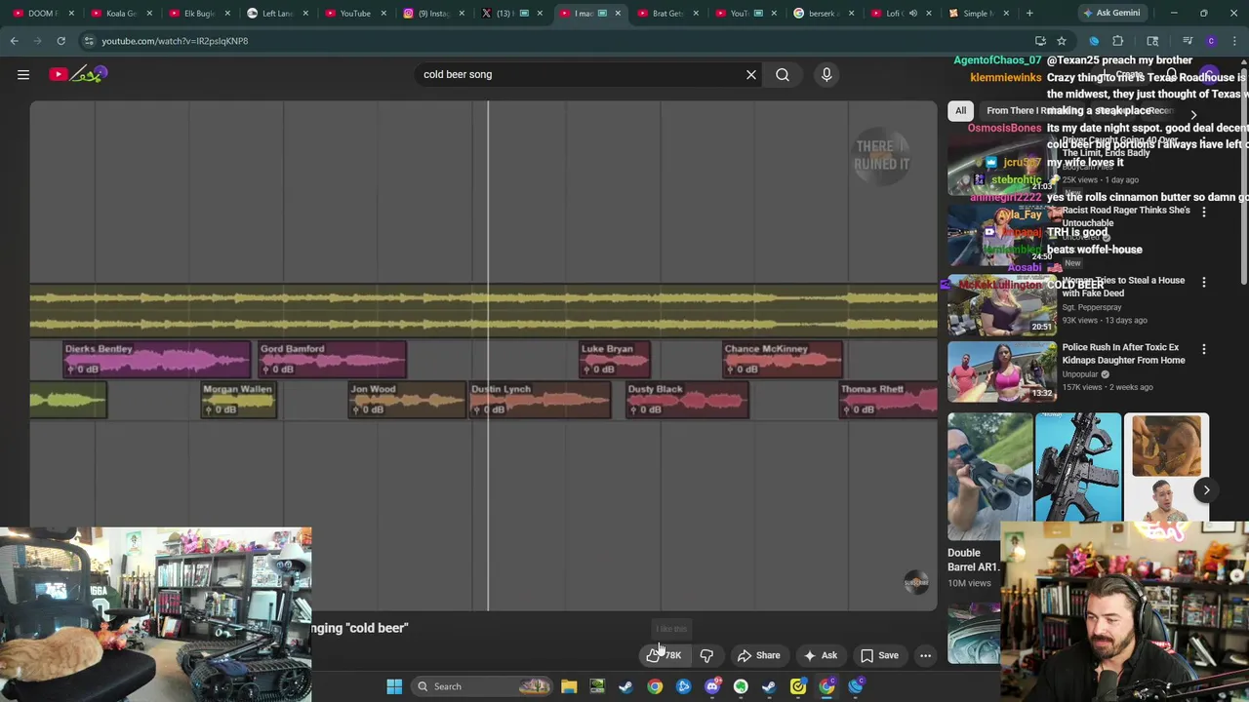Save video to a playlist
Screen dimensions: 1249x702
pos(879,655)
